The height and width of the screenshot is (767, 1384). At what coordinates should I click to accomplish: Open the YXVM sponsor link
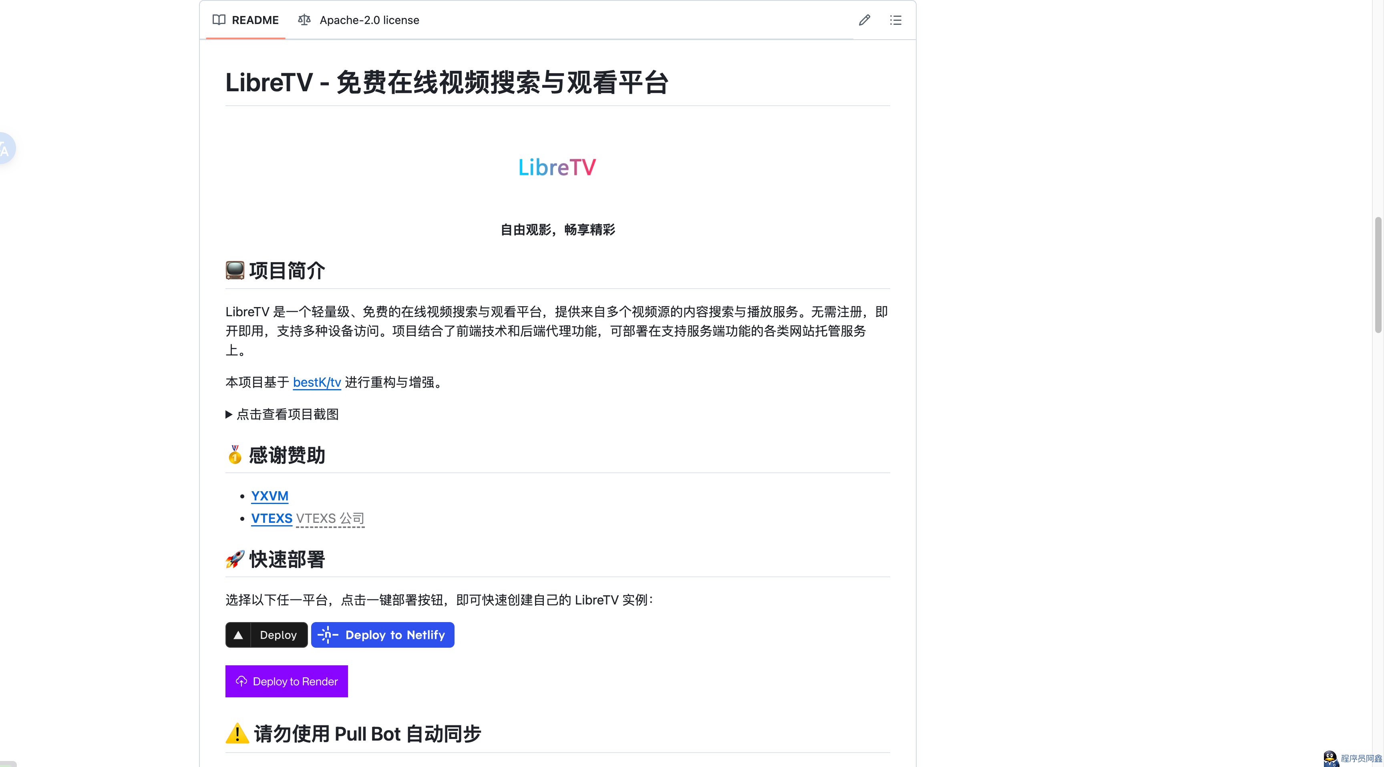[270, 496]
